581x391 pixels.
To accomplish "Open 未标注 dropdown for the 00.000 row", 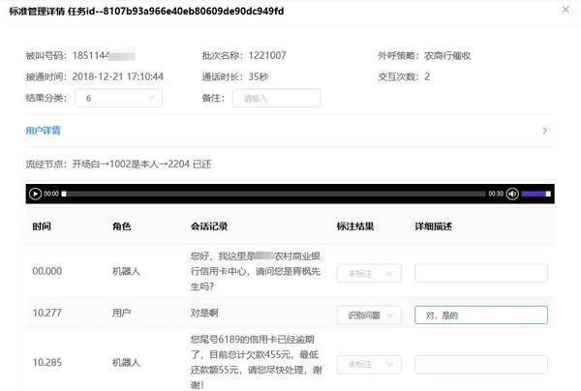I will pos(368,274).
